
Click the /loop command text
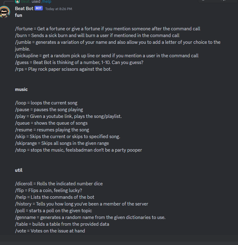[21, 103]
